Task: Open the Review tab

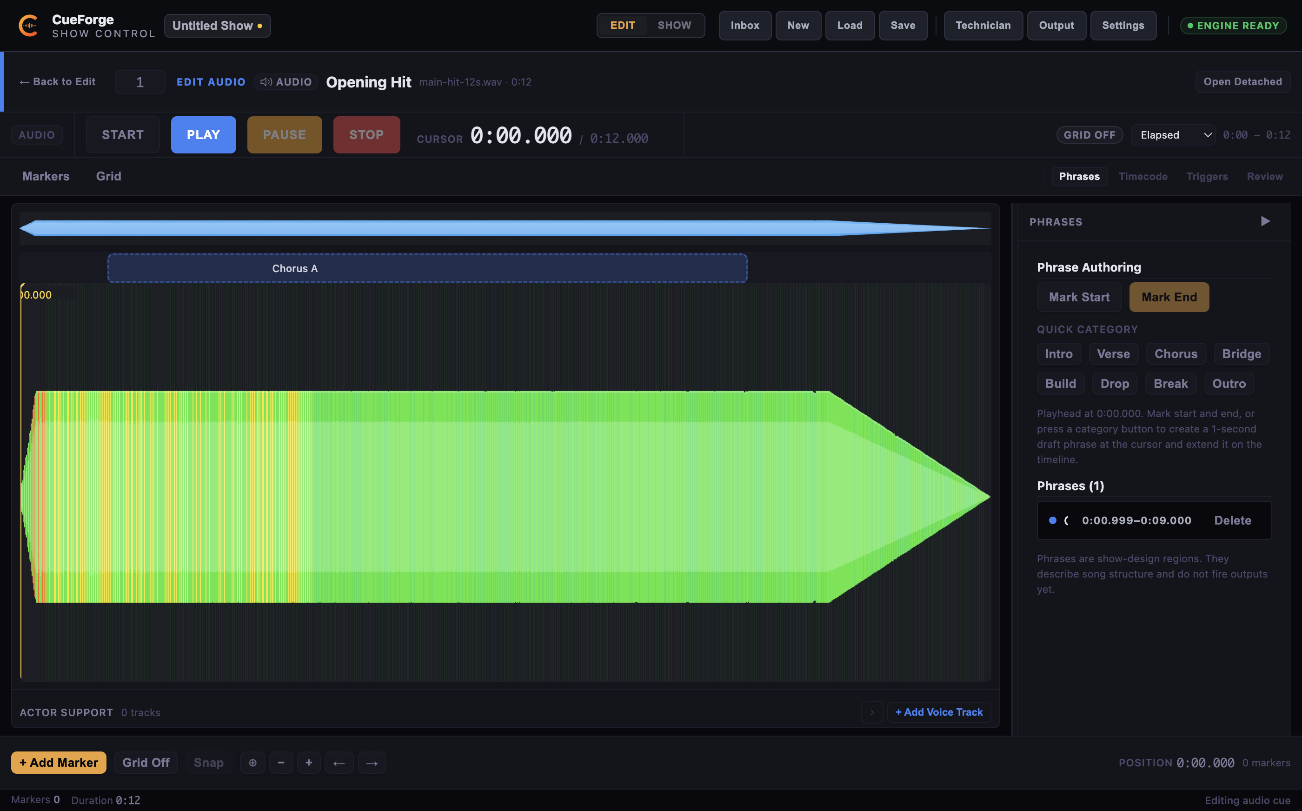Action: [1264, 176]
